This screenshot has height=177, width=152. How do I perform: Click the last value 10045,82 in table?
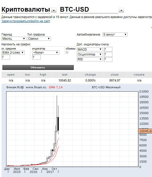[x=65, y=81]
